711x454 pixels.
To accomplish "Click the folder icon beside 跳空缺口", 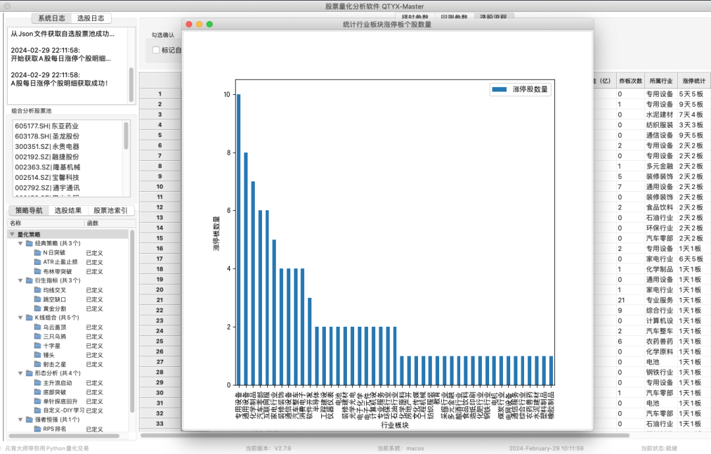I will 38,299.
